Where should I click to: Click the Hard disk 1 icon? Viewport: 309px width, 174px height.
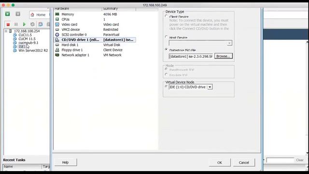pyautogui.click(x=57, y=45)
